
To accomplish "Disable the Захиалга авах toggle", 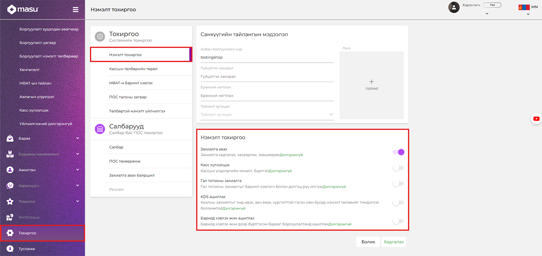I will [x=398, y=152].
